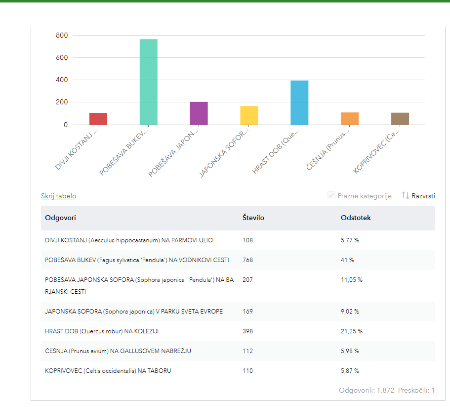Click the blue HRAST DOB bar
450x407 pixels.
point(299,102)
